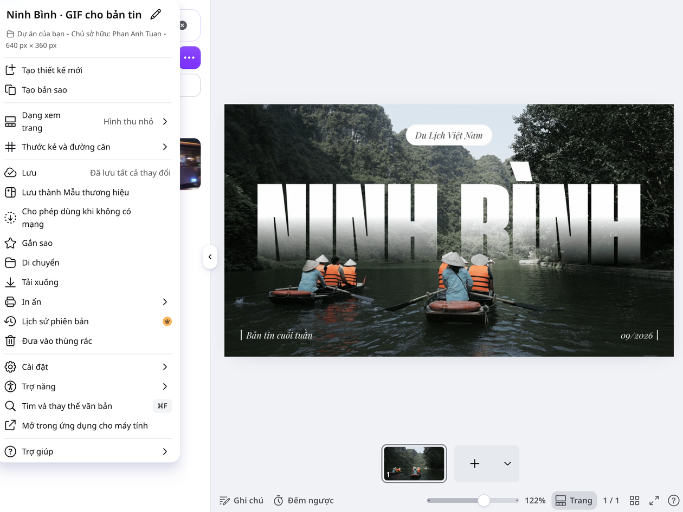
Task: Open add-page options dropdown chevron
Action: (x=507, y=463)
